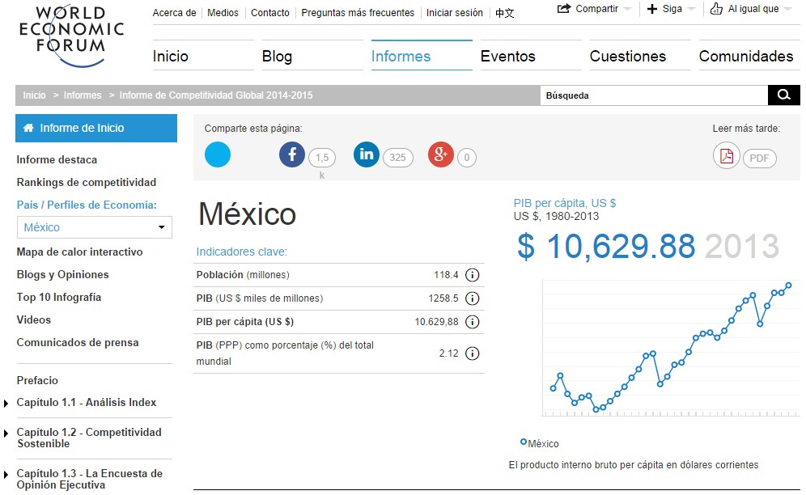
Task: Click the 2.12 percentage value
Action: [x=448, y=353]
